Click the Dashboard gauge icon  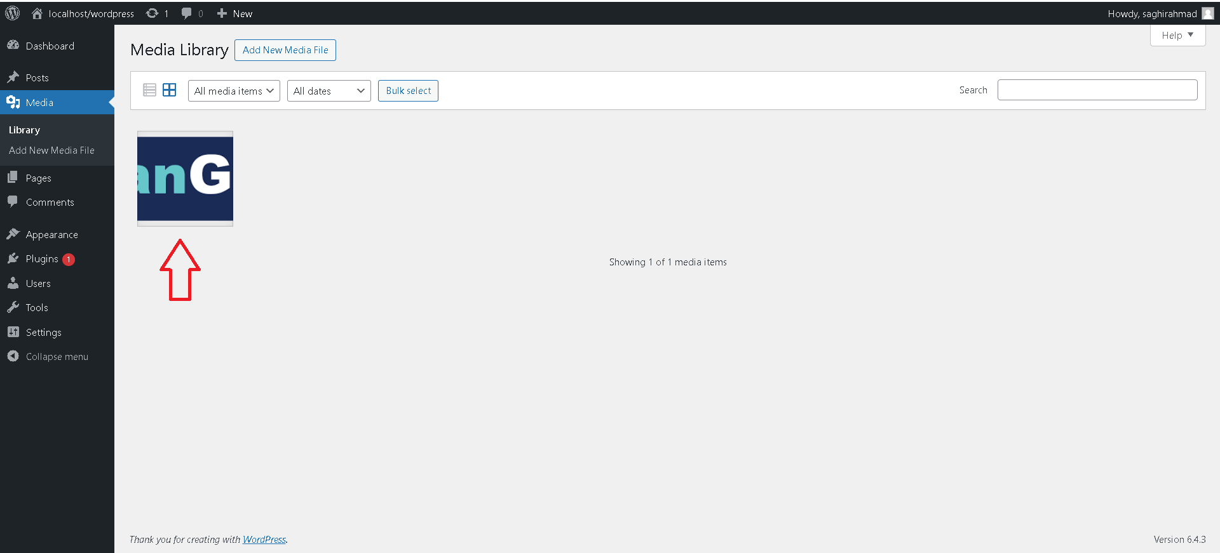coord(13,46)
